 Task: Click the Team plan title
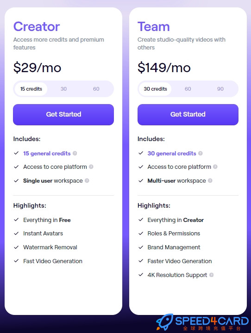[x=154, y=26]
